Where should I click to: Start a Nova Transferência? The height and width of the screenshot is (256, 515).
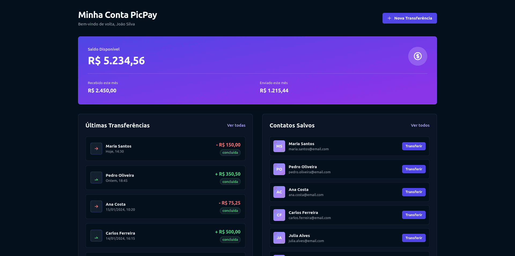410,18
